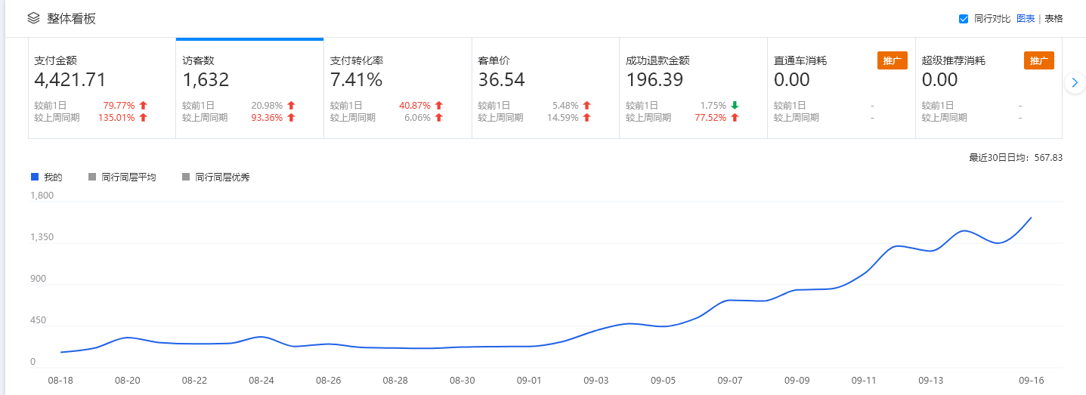
Task: Click the red up arrow beside 79.77%
Action: pos(143,106)
